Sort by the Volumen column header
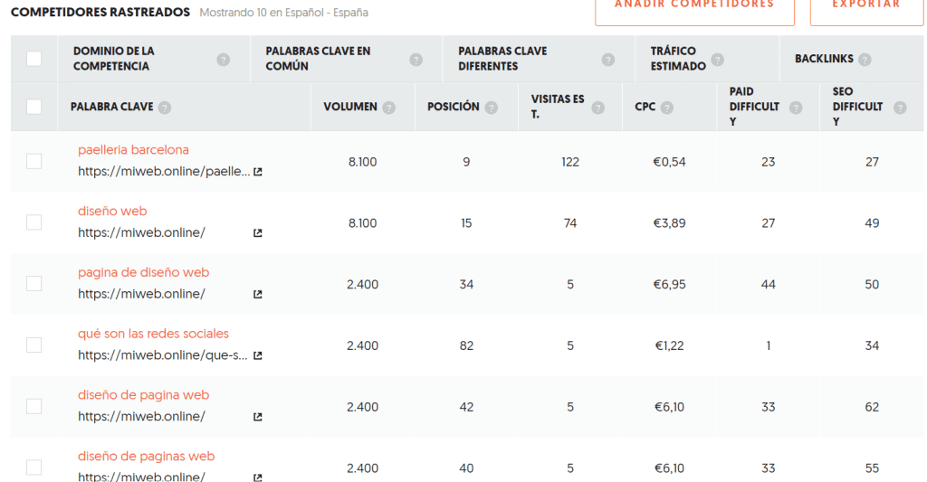The image size is (927, 482). coord(350,107)
